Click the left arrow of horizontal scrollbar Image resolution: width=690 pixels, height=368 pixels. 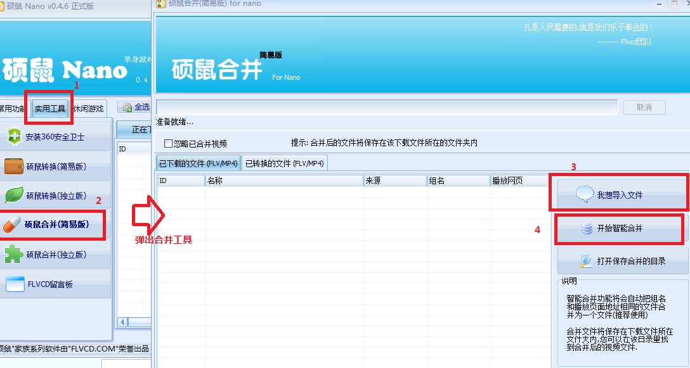coord(123,322)
